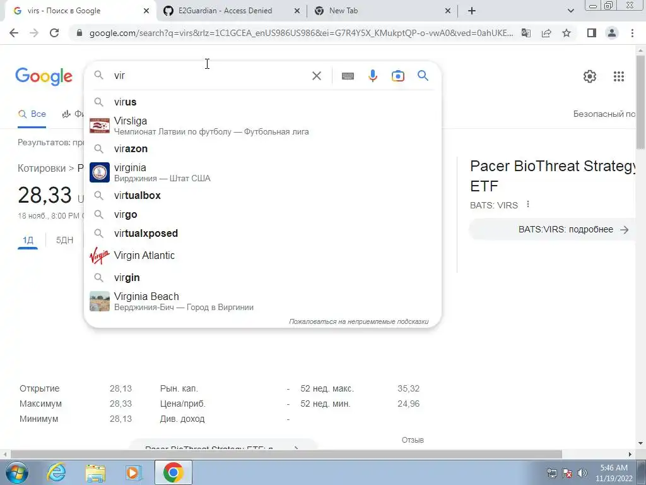Click the Отзыв feedback link
646x485 pixels.
[x=413, y=440]
